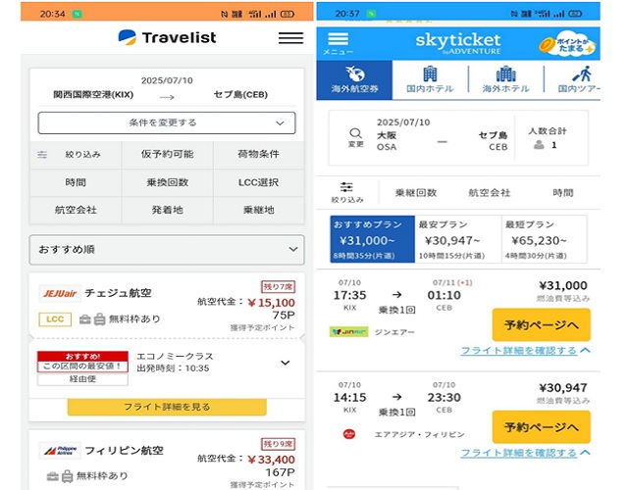Tap the ¥33,400 fare price
This screenshot has width=628, height=490.
(x=271, y=460)
